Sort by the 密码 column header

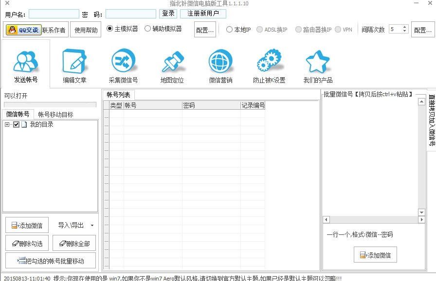[x=211, y=105]
